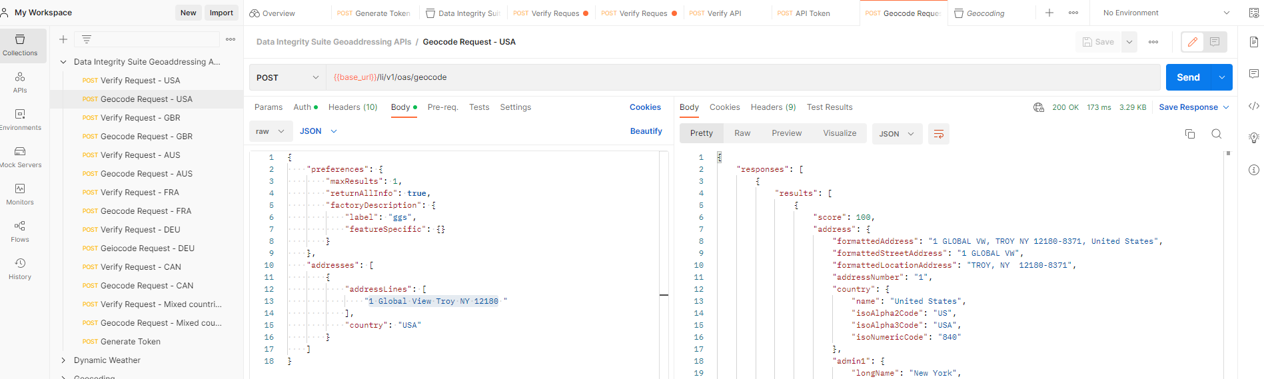This screenshot has height=379, width=1264.
Task: Click the Beautify link
Action: tap(646, 131)
